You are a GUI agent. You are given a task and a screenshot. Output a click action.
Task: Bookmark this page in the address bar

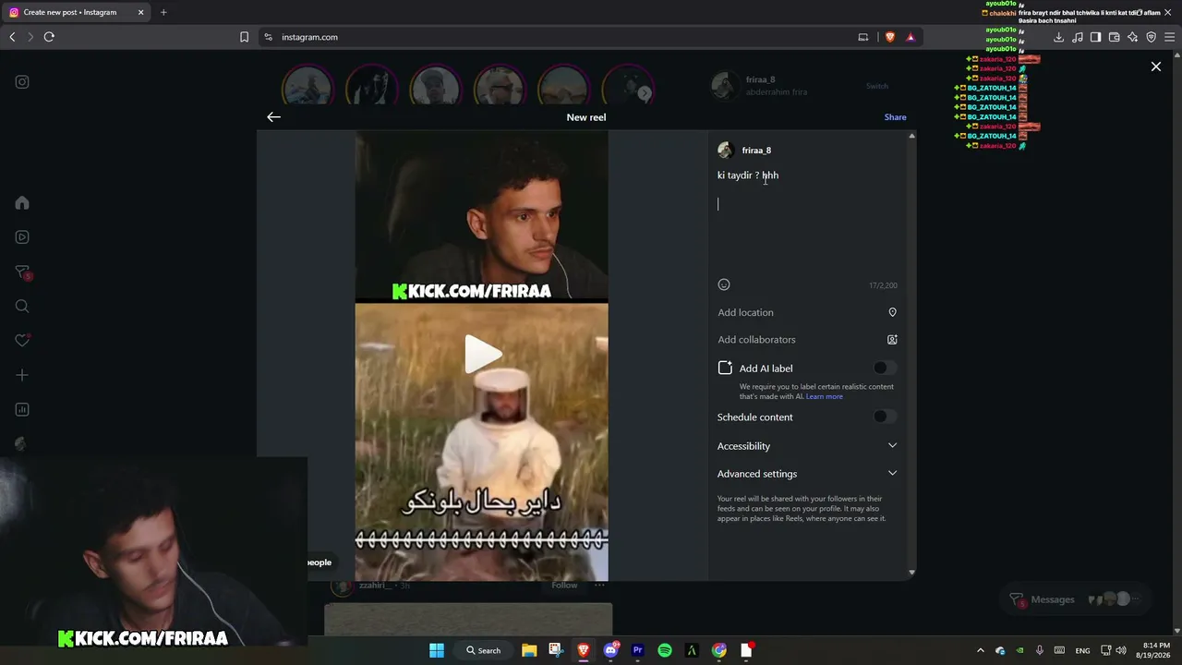point(244,37)
